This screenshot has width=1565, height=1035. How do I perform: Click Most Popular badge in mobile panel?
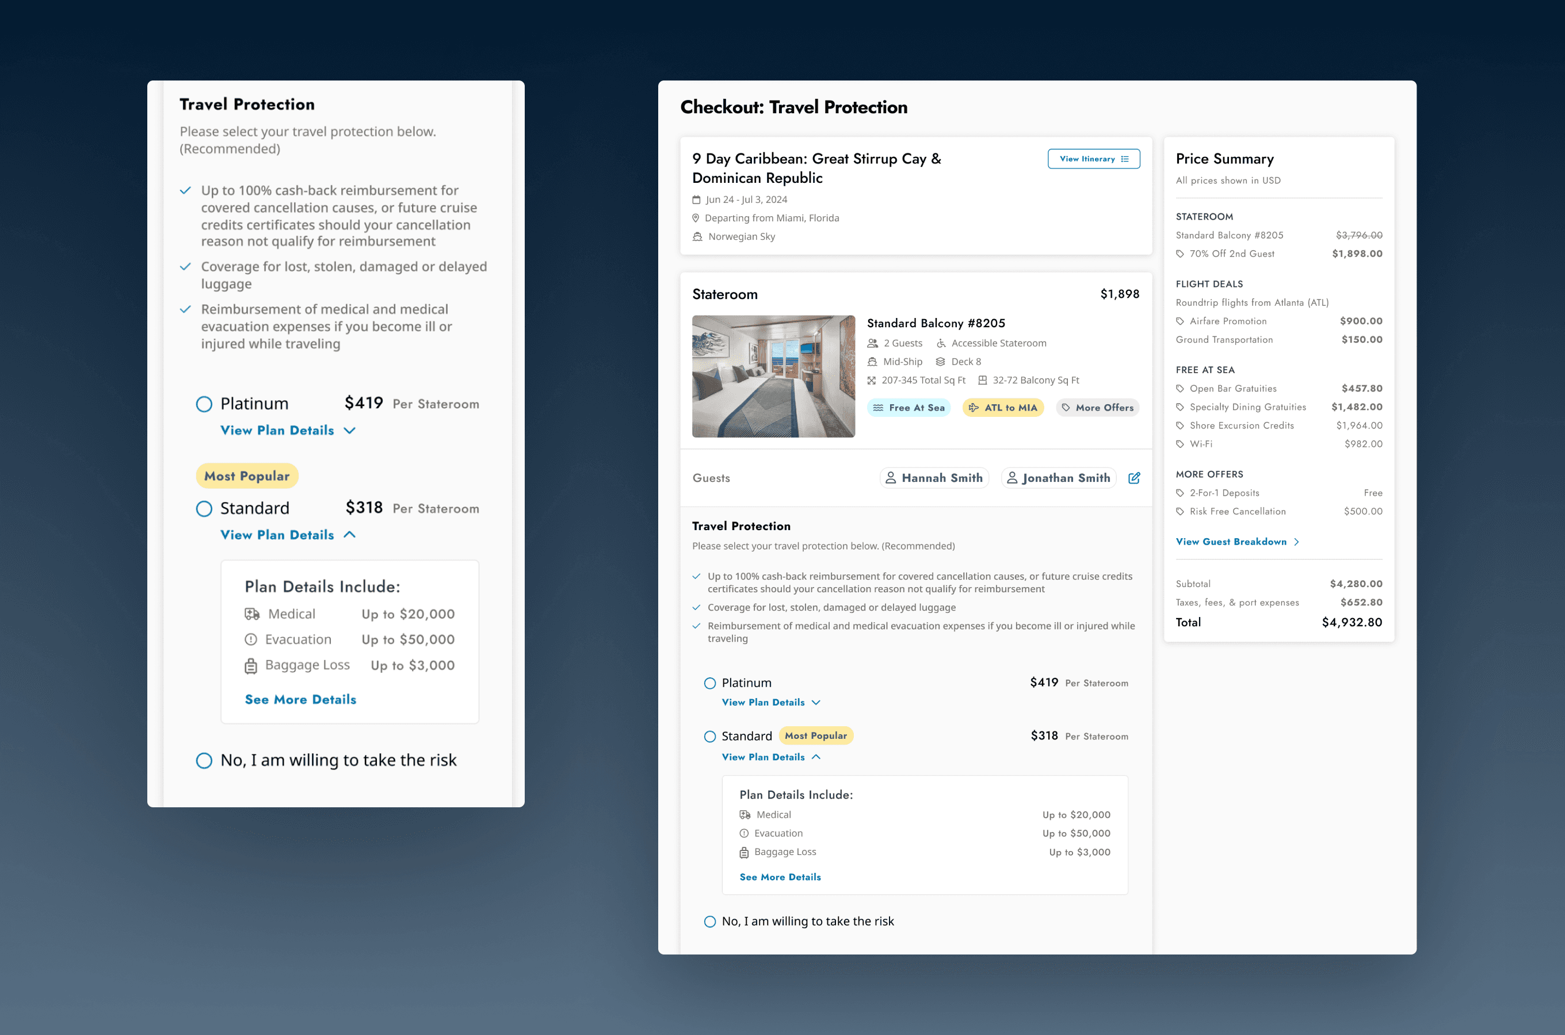pyautogui.click(x=247, y=476)
